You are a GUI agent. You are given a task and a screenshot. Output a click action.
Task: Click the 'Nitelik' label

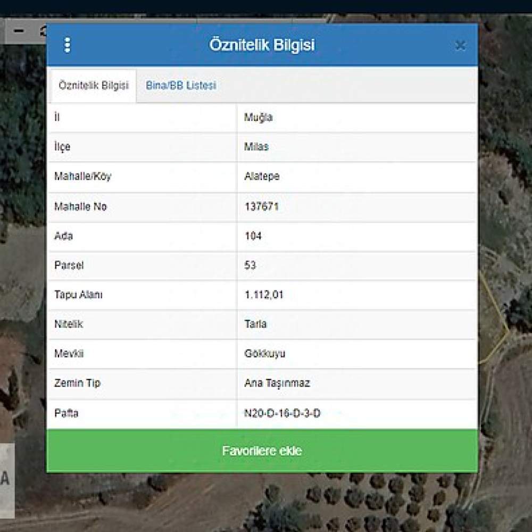pos(68,324)
